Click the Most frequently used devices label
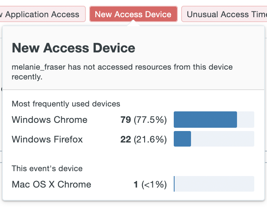 pyautogui.click(x=66, y=104)
